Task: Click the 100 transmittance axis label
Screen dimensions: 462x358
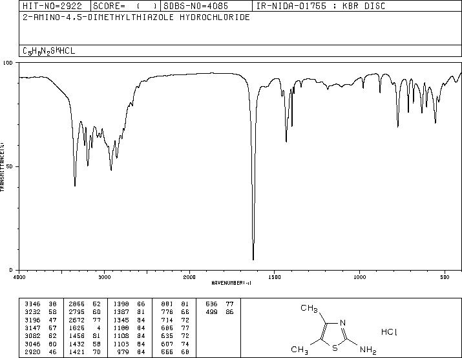Action: tap(8, 63)
